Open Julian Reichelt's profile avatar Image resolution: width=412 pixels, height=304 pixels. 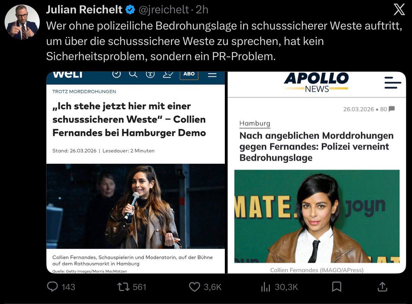(x=22, y=22)
